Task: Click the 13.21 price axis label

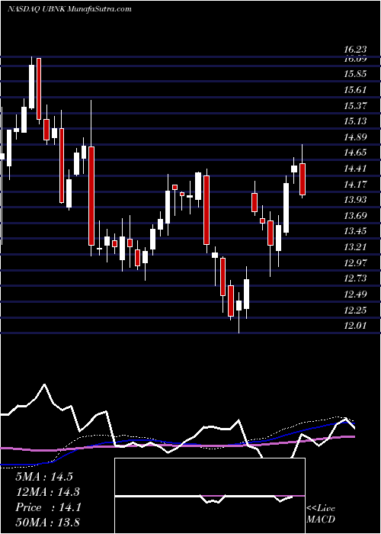Action: (x=355, y=247)
